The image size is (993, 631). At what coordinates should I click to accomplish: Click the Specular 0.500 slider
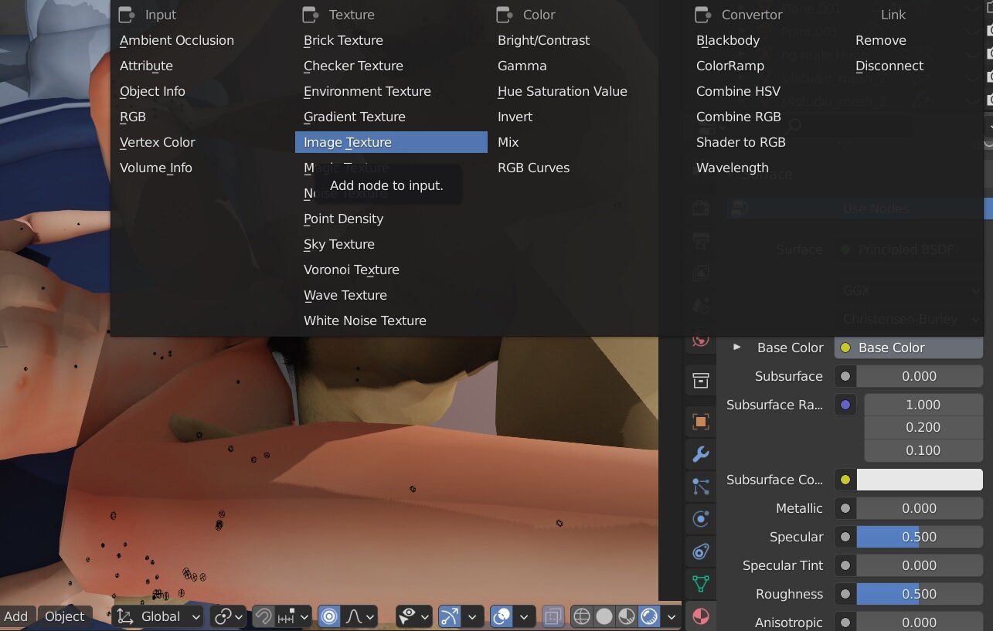(x=920, y=537)
